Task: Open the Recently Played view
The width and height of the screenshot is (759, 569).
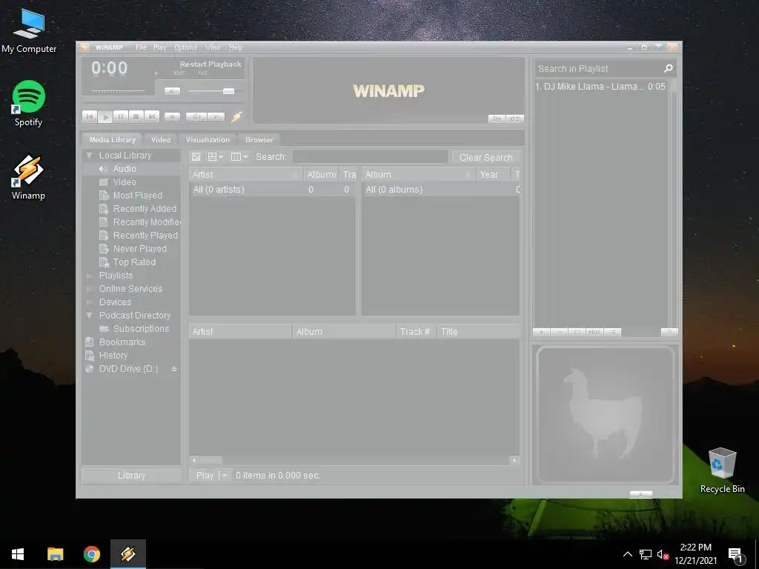Action: tap(145, 235)
